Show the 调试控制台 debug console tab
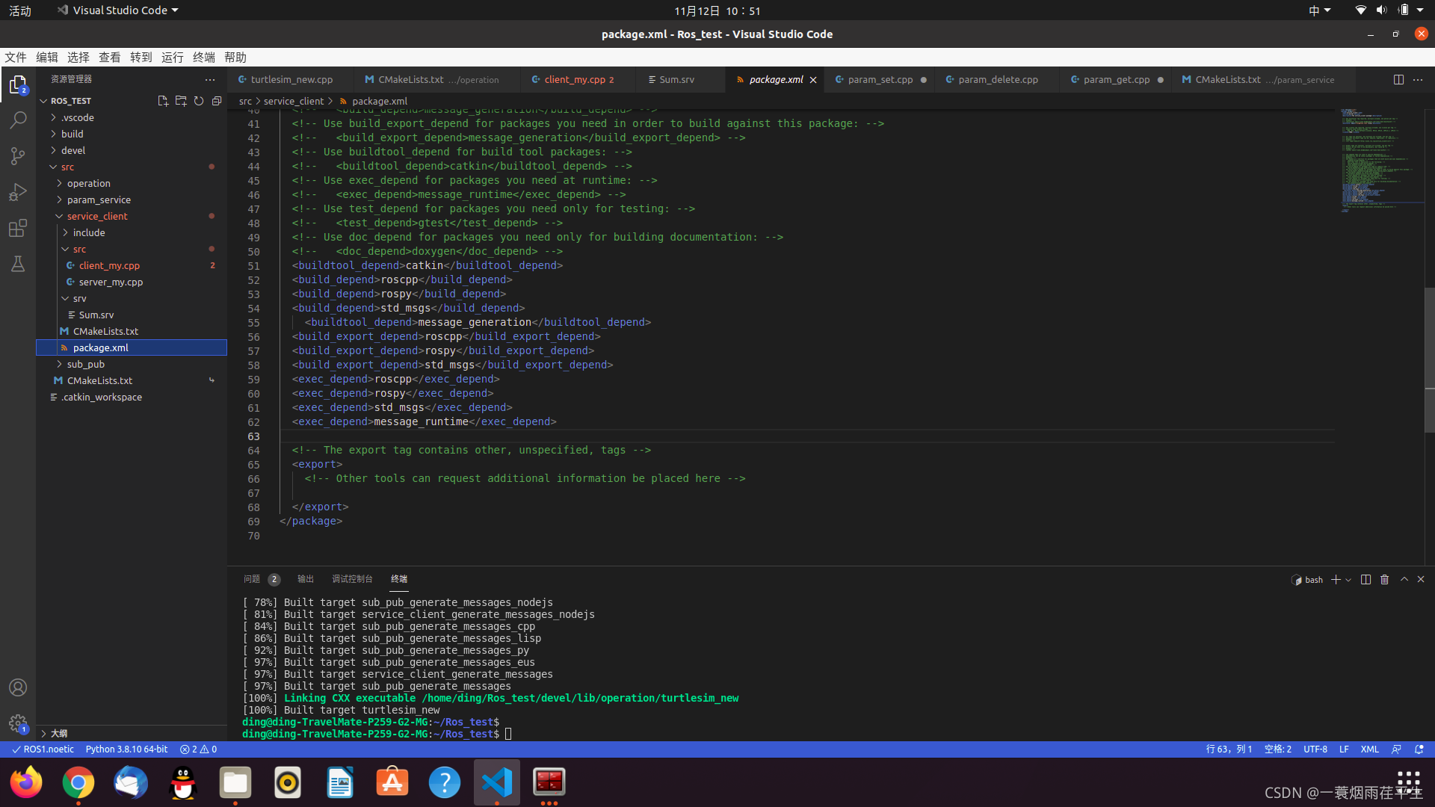The image size is (1435, 807). tap(352, 579)
